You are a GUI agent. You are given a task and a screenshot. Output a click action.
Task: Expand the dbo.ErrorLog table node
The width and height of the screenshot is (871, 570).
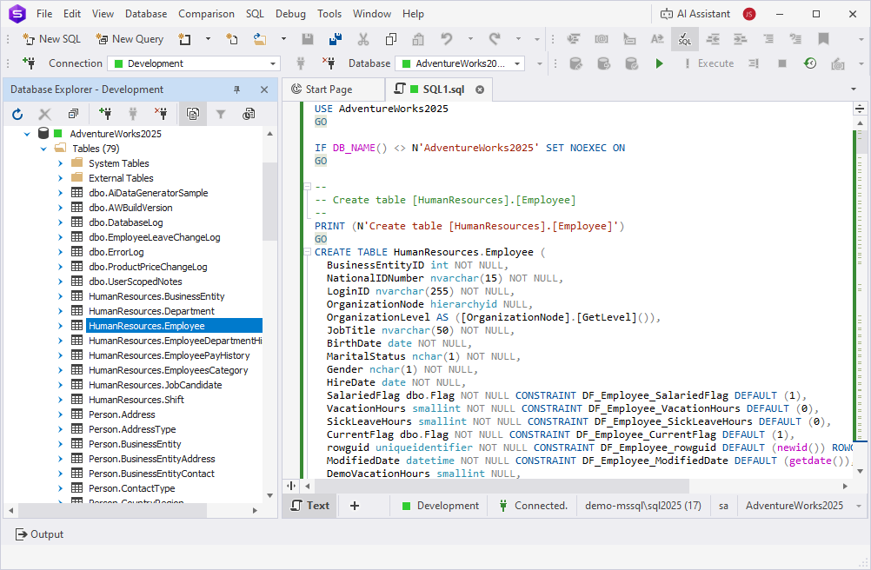click(60, 252)
